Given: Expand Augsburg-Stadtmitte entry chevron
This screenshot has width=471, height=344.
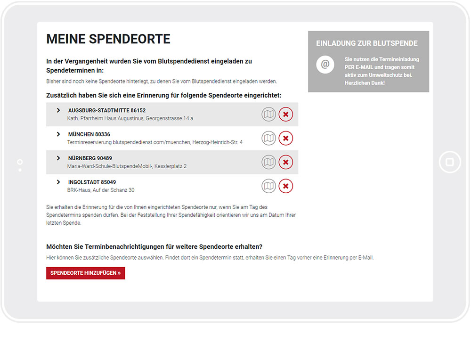Looking at the screenshot, I should tap(58, 110).
